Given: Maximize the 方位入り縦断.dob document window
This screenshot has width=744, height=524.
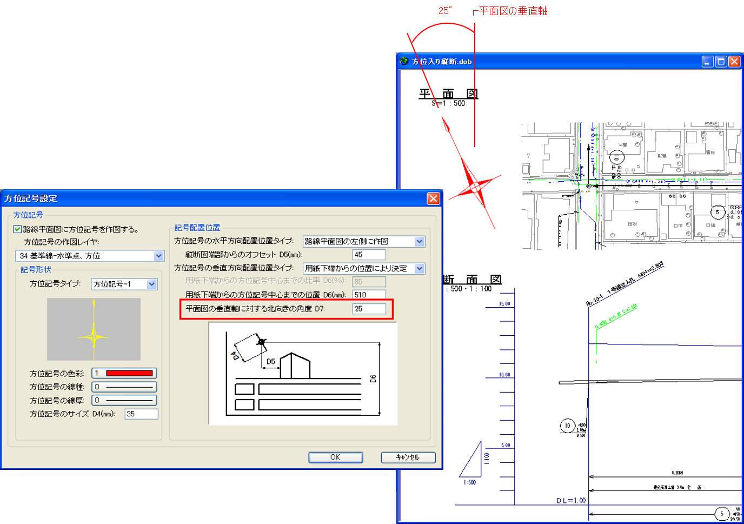Looking at the screenshot, I should (x=721, y=62).
